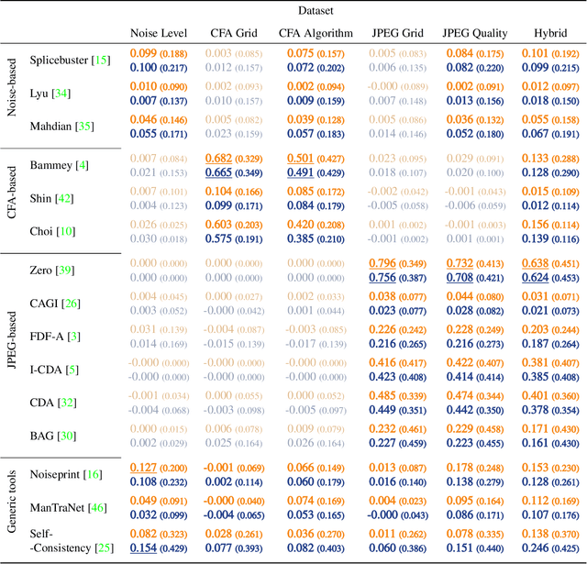The image size is (587, 564).
Task: Select underlined value 0.708 under JPEG Quality
Action: click(x=460, y=278)
